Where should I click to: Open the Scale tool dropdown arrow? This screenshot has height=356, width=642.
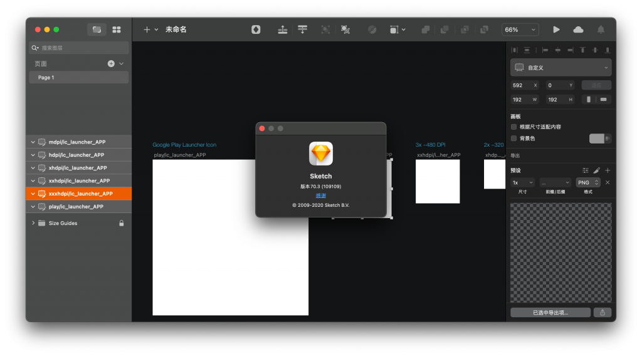404,29
